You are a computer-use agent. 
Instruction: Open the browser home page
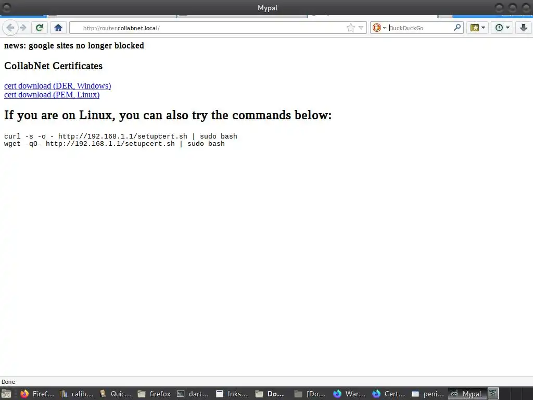pos(58,28)
